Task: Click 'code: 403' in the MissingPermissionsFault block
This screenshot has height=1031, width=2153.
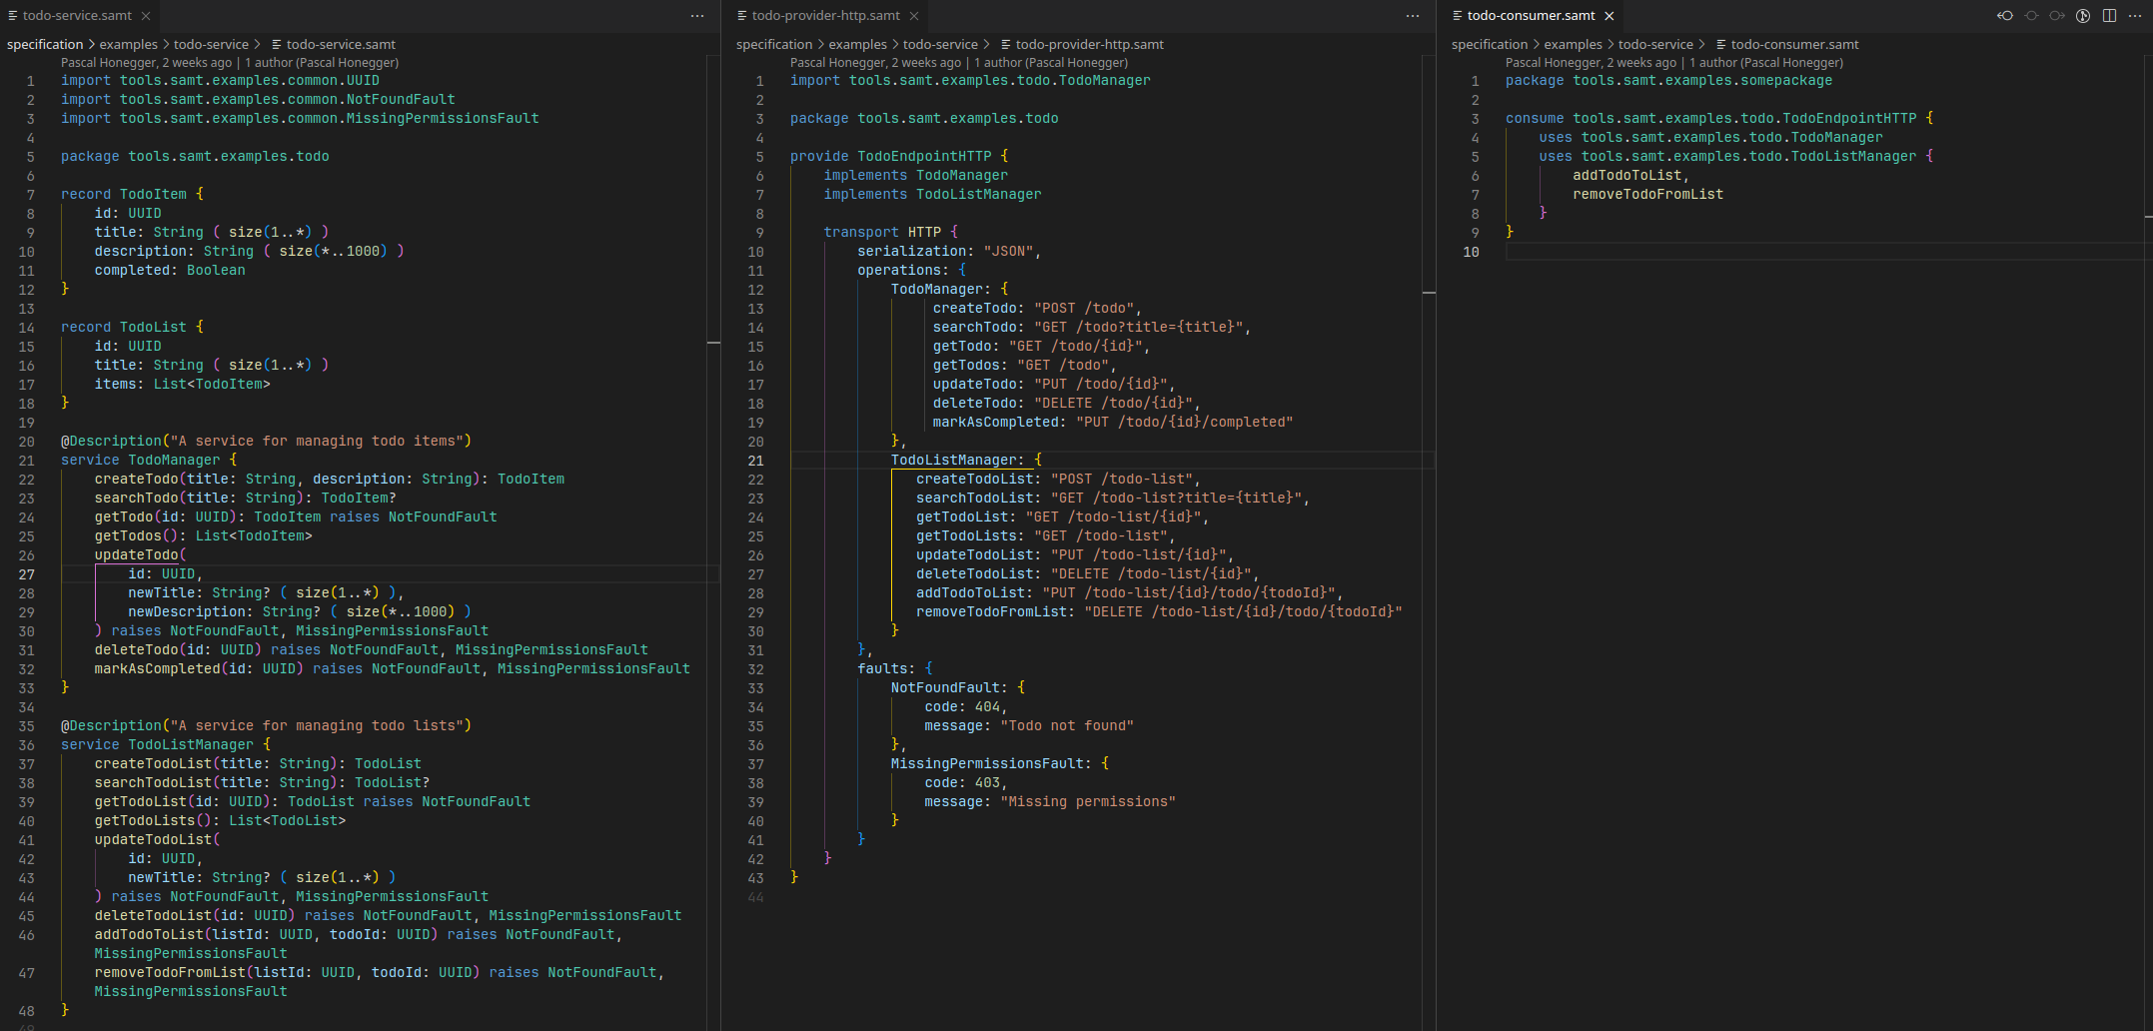Action: pyautogui.click(x=966, y=783)
